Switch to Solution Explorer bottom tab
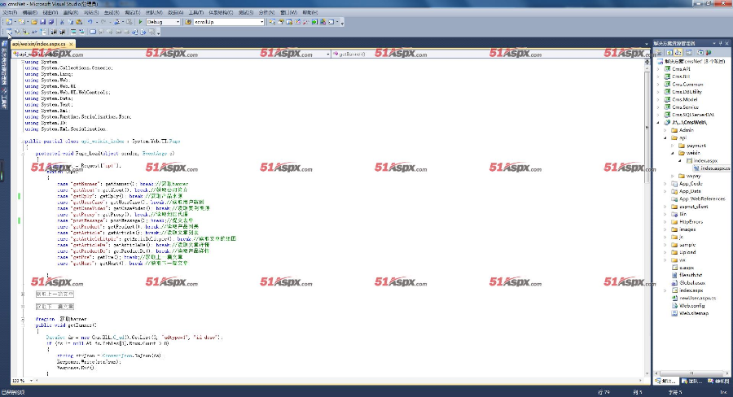Viewport: 733px width, 397px height. pyautogui.click(x=667, y=381)
